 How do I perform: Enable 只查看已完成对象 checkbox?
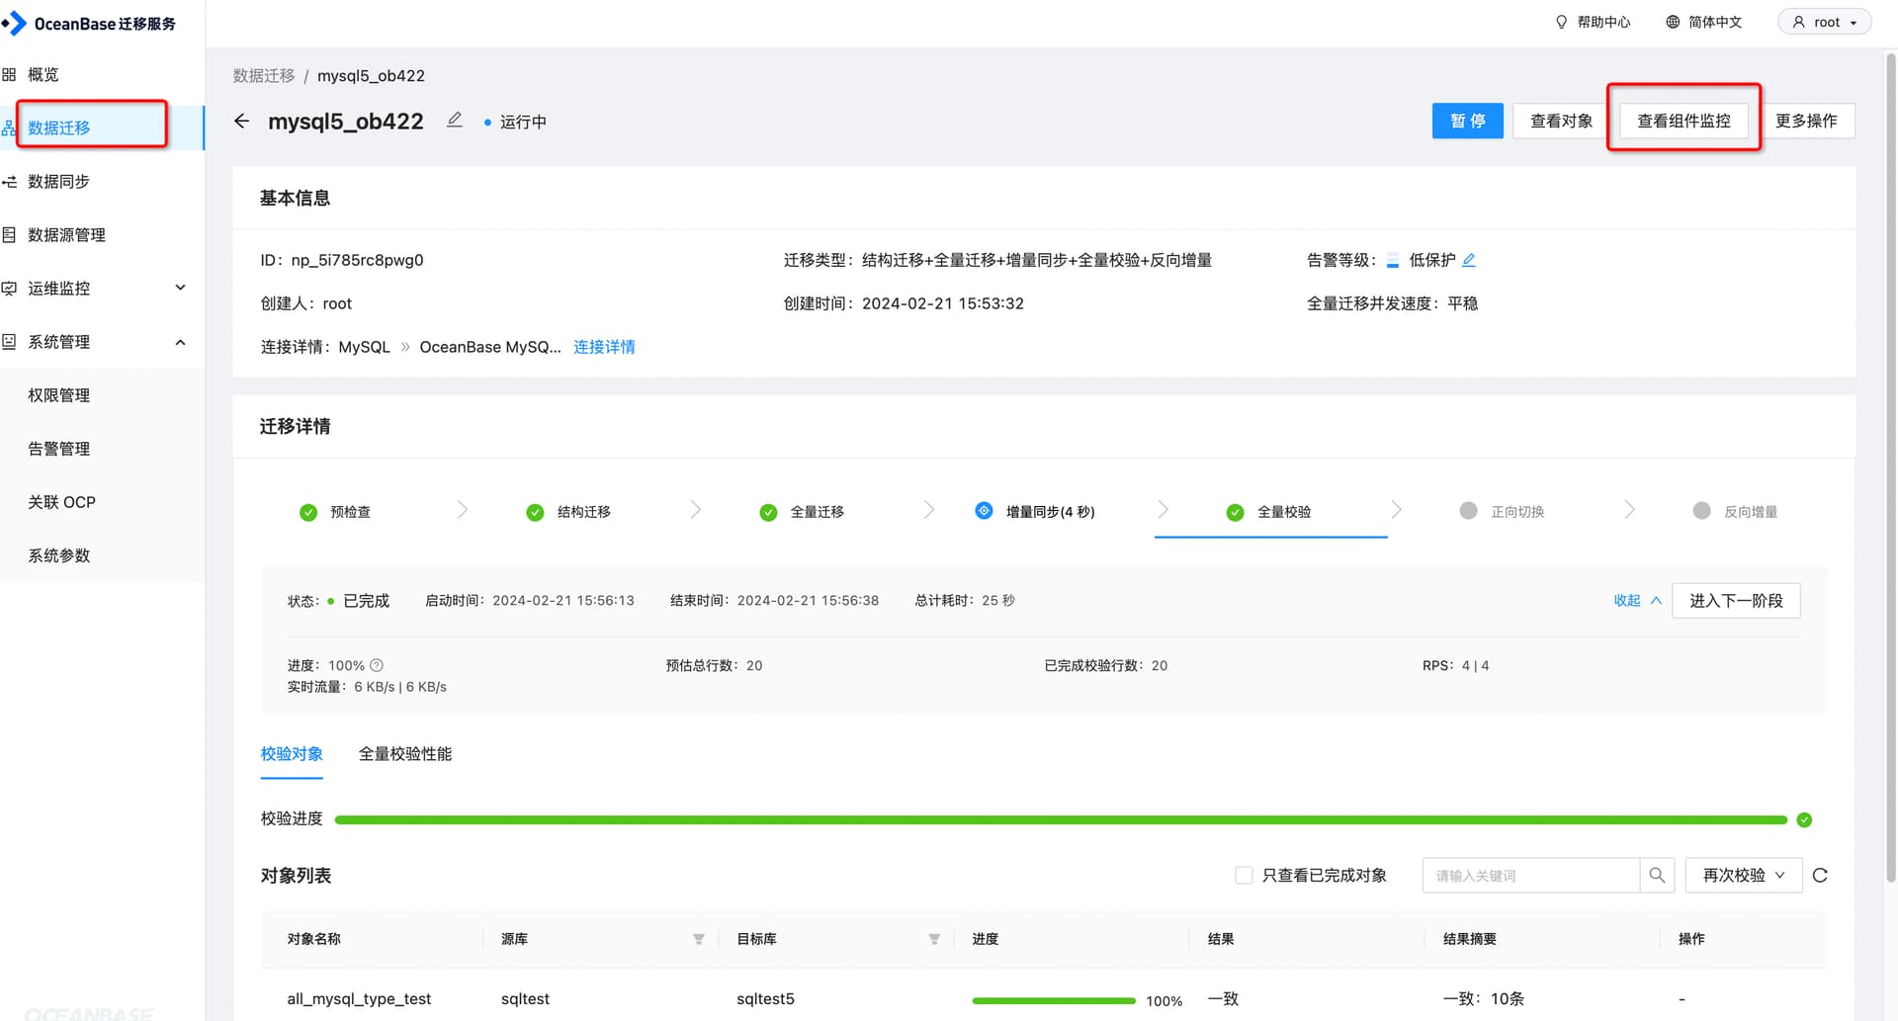coord(1244,875)
